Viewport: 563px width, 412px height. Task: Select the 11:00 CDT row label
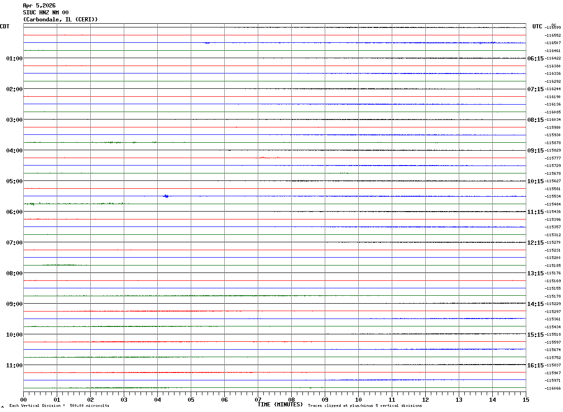tap(14, 365)
